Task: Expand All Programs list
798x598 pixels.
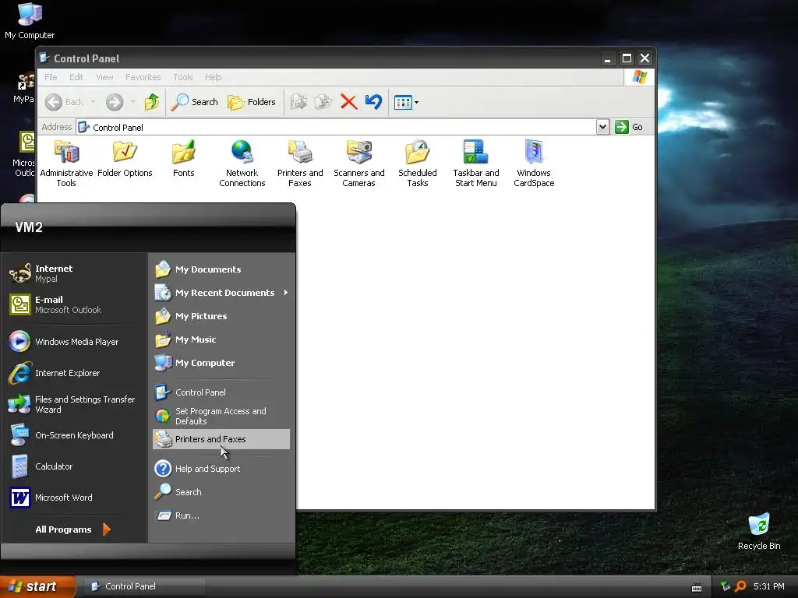Action: (x=72, y=529)
